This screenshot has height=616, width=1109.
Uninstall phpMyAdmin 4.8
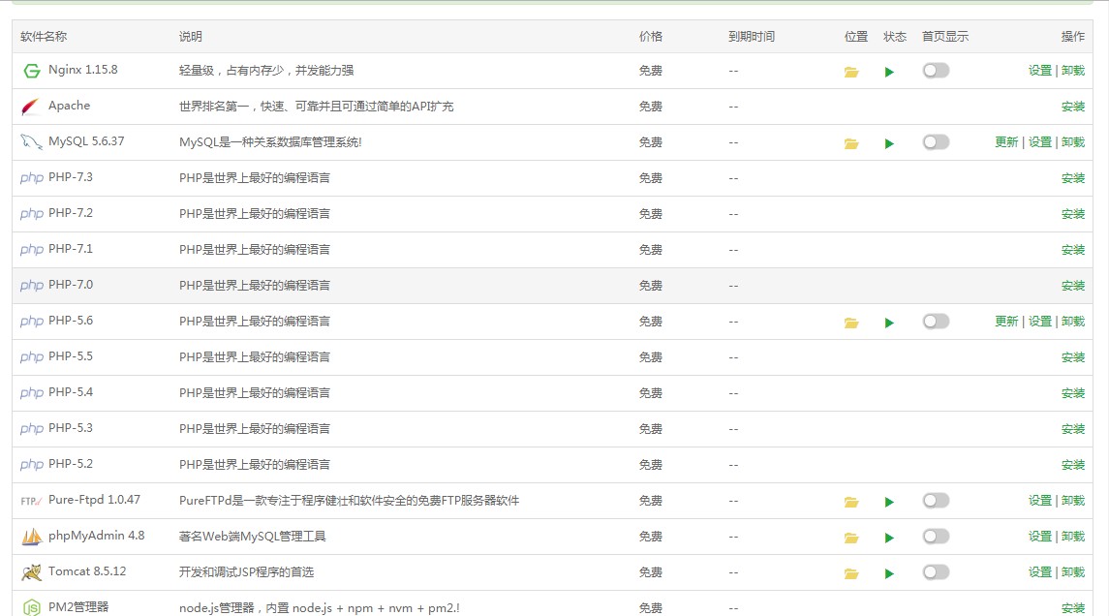pos(1073,536)
